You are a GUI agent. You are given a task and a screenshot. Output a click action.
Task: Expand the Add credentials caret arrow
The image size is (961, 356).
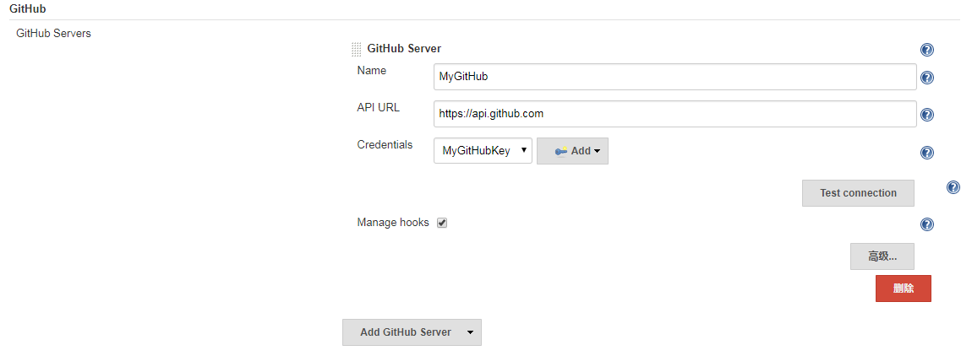tap(597, 152)
